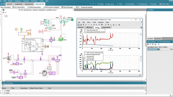Click the circular refresh icon in results toolbar
The image size is (173, 97).
(x=106, y=25)
